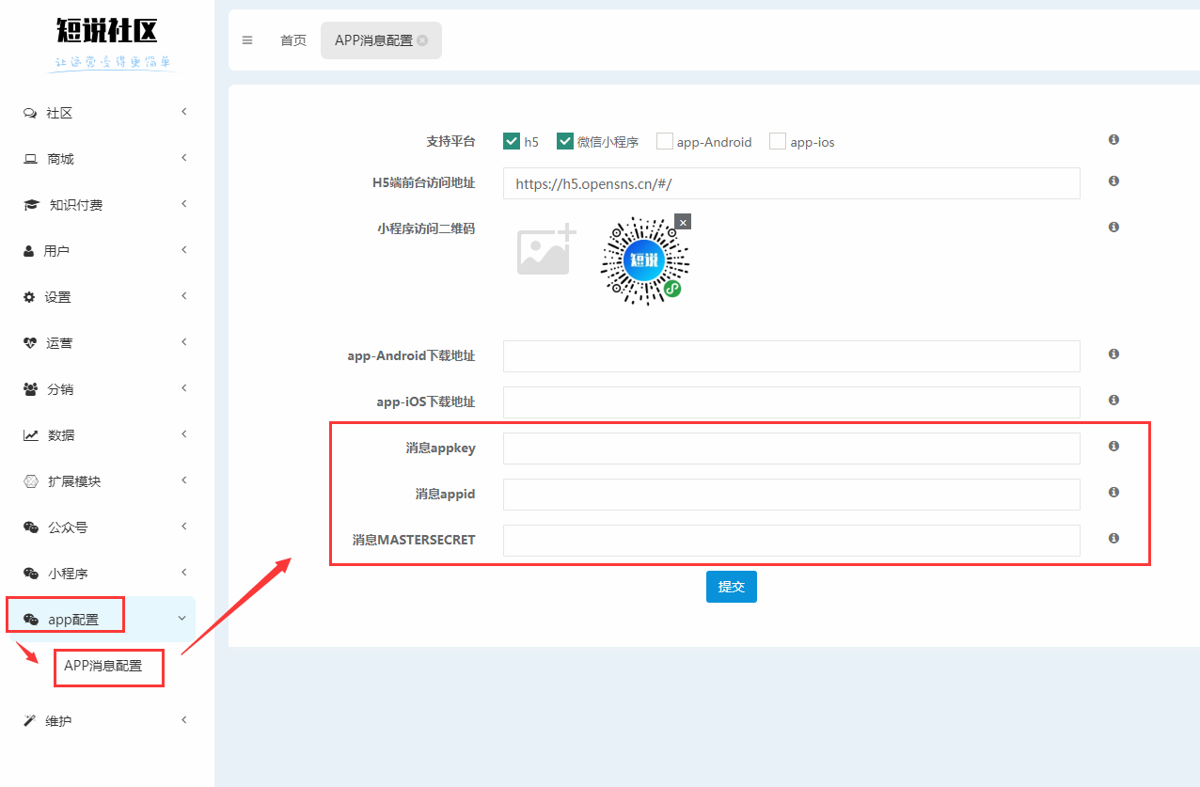
Task: Click the 小程序 WeChat icon
Action: [30, 574]
